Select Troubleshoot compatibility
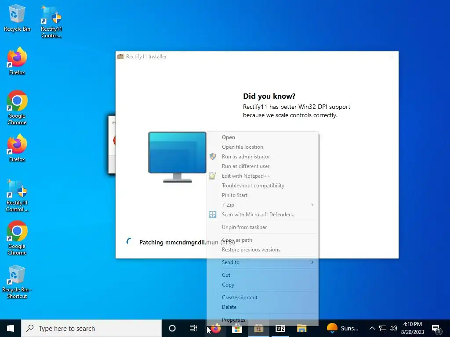The image size is (450, 337). [263, 186]
